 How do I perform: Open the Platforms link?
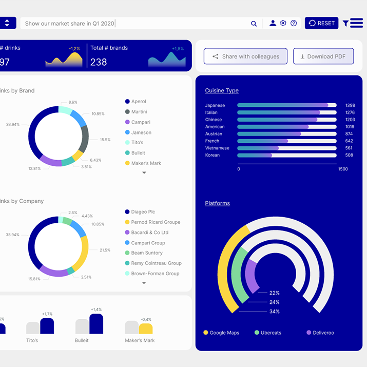click(218, 203)
